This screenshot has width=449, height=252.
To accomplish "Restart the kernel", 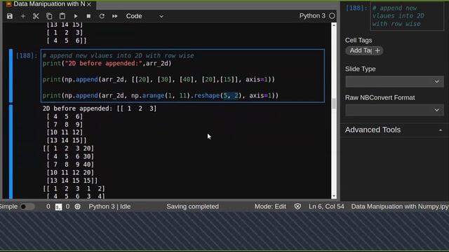I will click(102, 16).
